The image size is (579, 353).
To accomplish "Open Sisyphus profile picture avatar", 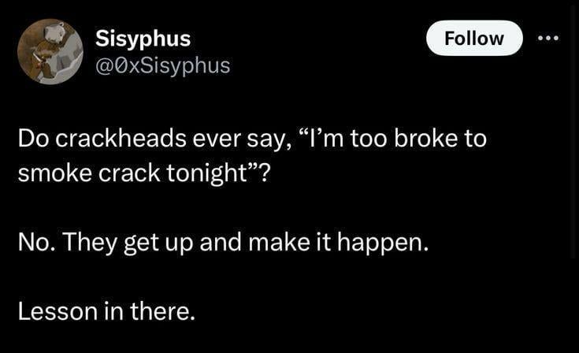I will pos(50,52).
